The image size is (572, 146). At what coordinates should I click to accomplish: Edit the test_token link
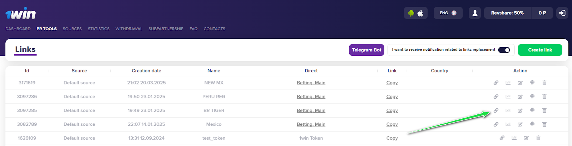pyautogui.click(x=526, y=138)
